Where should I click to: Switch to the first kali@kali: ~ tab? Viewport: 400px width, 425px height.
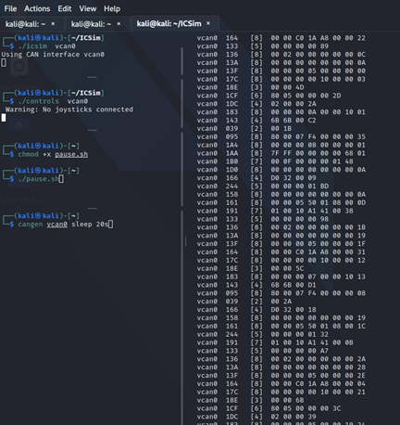[25, 24]
